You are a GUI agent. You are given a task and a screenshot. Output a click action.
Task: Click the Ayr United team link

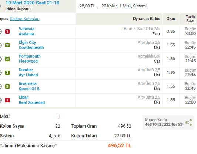[29, 75]
